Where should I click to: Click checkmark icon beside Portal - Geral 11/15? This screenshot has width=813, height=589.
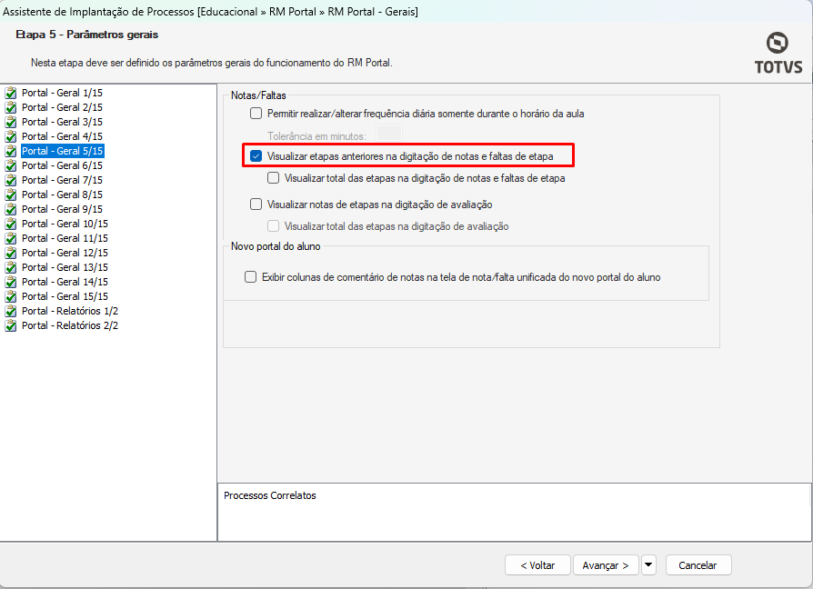tap(10, 238)
